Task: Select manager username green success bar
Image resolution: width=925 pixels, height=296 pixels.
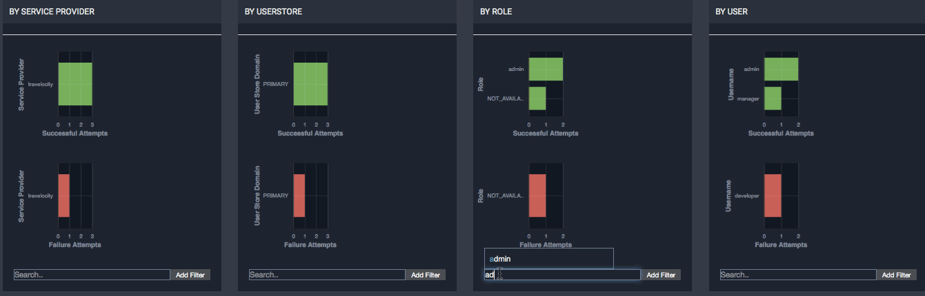Action: click(x=773, y=98)
